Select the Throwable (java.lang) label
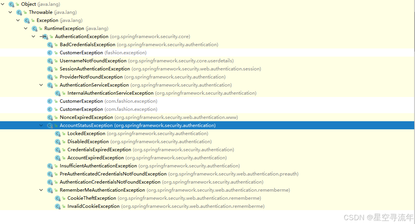The width and height of the screenshot is (415, 224). pyautogui.click(x=53, y=12)
